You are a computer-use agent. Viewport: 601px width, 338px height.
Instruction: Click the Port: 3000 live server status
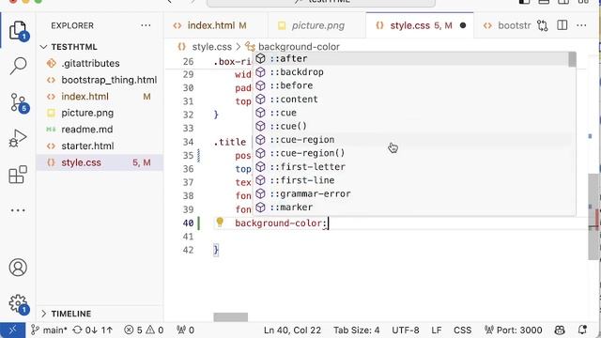point(514,330)
